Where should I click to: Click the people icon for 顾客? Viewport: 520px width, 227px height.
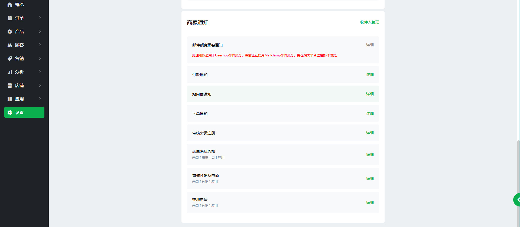(x=10, y=45)
